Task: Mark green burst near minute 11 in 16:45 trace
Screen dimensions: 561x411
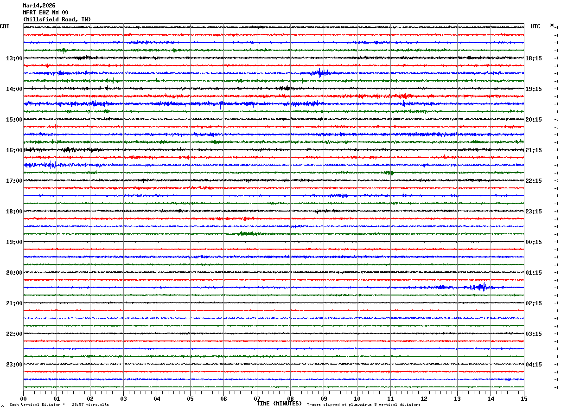Action: click(x=389, y=173)
